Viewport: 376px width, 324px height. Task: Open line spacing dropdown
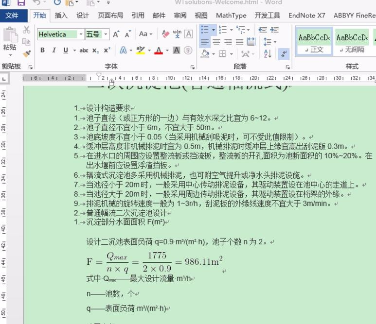(x=270, y=42)
